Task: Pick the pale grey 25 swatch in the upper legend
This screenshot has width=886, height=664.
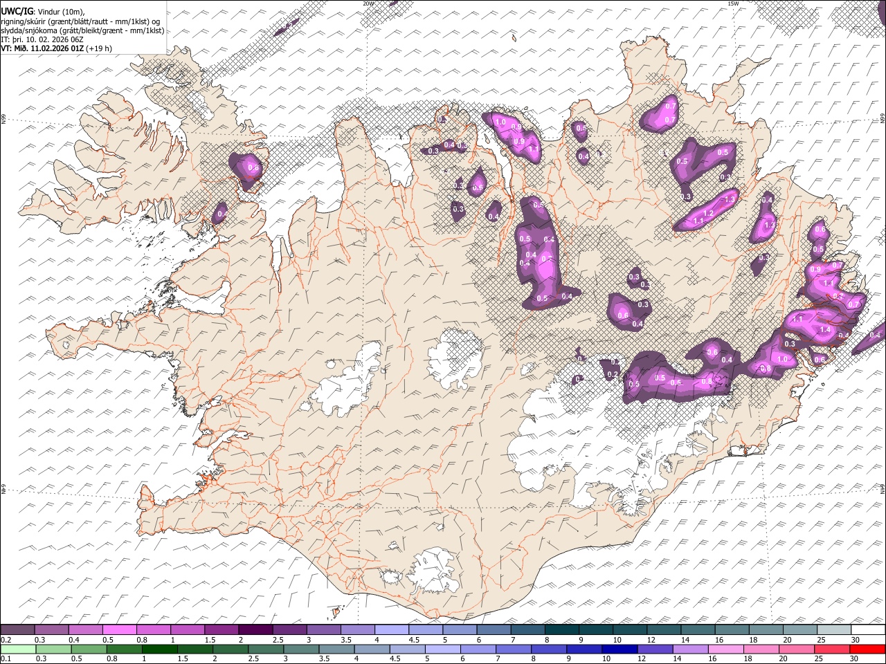Action: (833, 630)
